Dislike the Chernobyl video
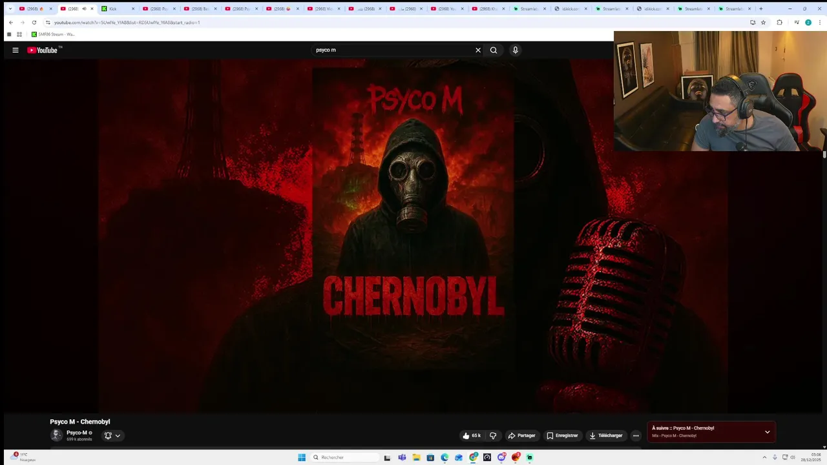This screenshot has width=827, height=465. (493, 435)
